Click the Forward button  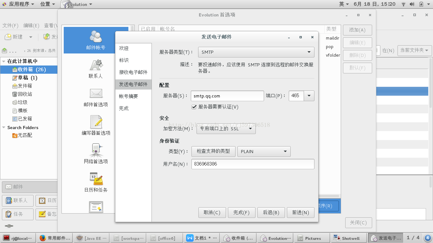301,213
